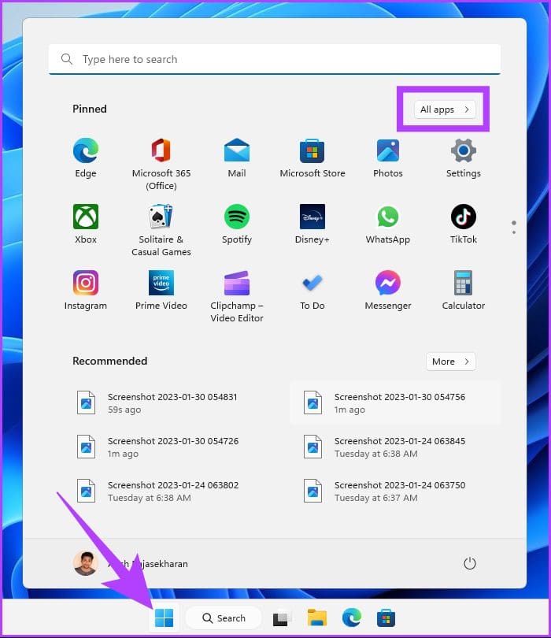
Task: Open the Edge pinned app
Action: pyautogui.click(x=85, y=158)
